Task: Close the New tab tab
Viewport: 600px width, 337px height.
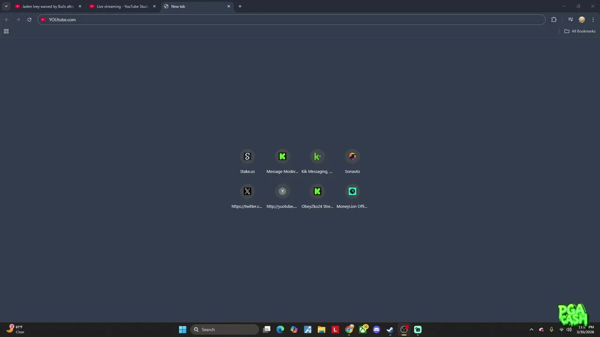Action: click(x=229, y=7)
